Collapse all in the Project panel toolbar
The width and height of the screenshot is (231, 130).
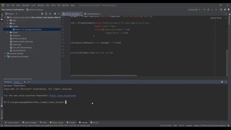pyautogui.click(x=50, y=14)
